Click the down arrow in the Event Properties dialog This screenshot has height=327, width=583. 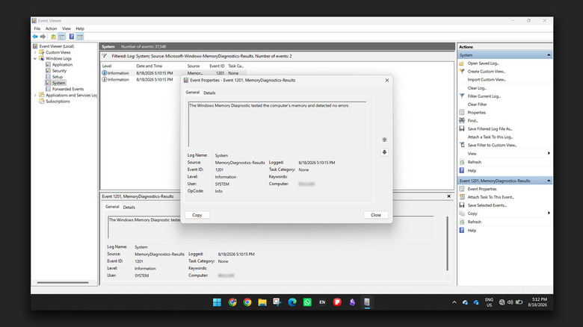(384, 152)
